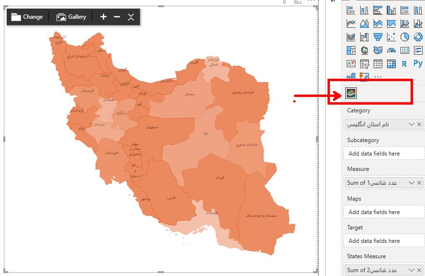Select the Stacked bar chart visual
The image size is (425, 276).
point(351,10)
